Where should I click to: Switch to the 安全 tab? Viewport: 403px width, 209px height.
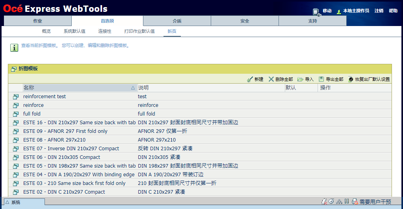click(x=245, y=21)
